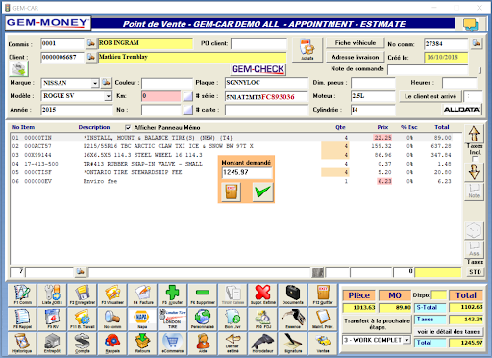
Task: Click the F12 Quitter door icon
Action: pos(323,294)
